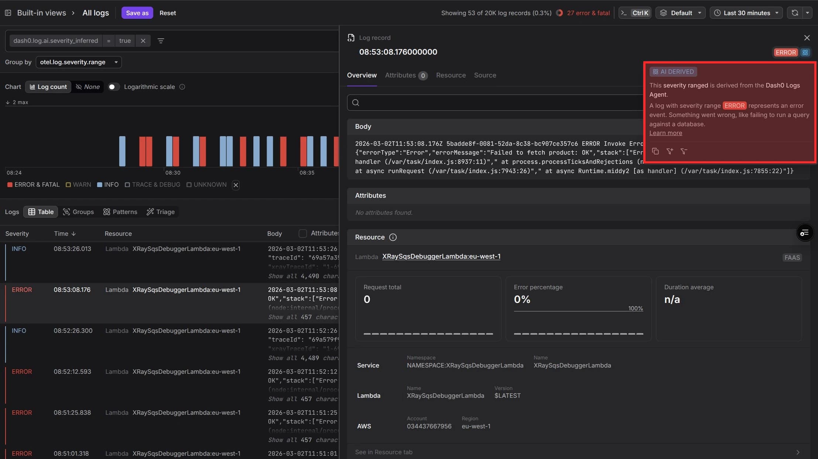Click the search icon in log record
This screenshot has height=459, width=818.
(x=356, y=103)
